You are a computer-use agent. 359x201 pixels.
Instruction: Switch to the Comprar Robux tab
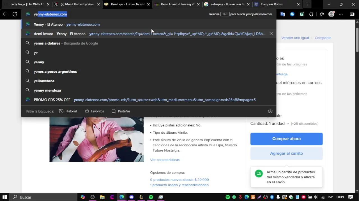(x=277, y=4)
